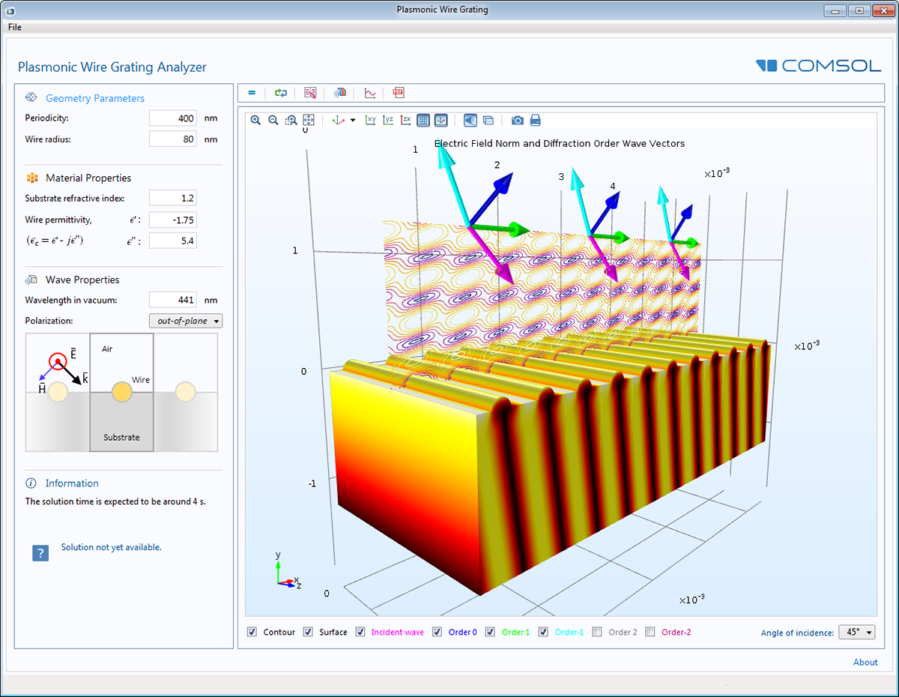This screenshot has height=697, width=899.
Task: Take a snapshot with the camera icon
Action: point(517,120)
